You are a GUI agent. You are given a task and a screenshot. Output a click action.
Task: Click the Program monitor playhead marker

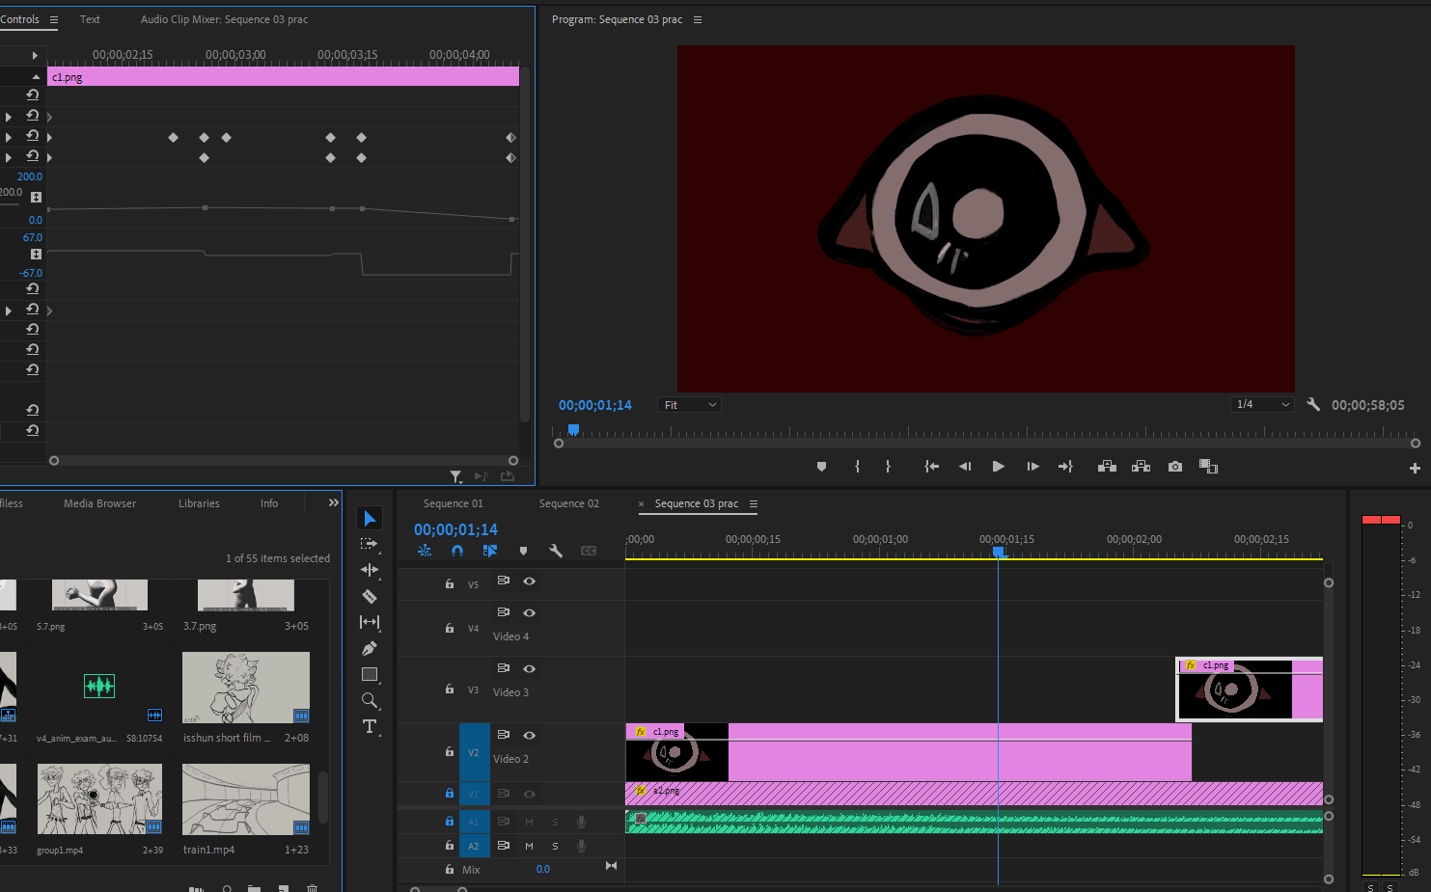(573, 430)
